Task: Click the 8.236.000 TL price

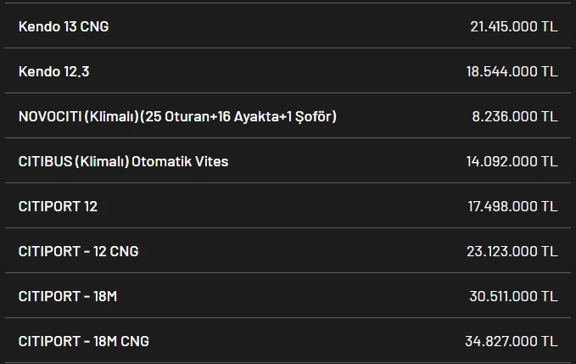Action: click(515, 116)
